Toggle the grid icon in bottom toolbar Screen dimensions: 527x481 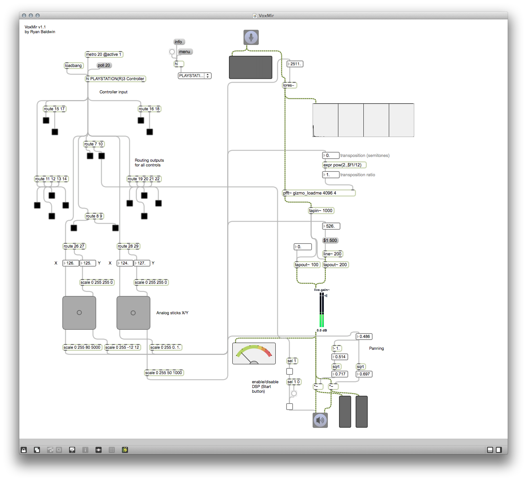(x=112, y=450)
